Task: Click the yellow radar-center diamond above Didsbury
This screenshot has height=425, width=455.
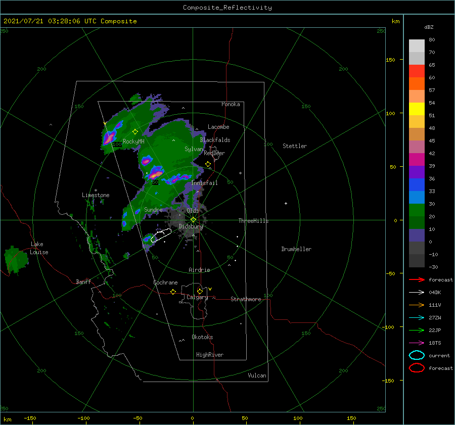Action: point(193,220)
